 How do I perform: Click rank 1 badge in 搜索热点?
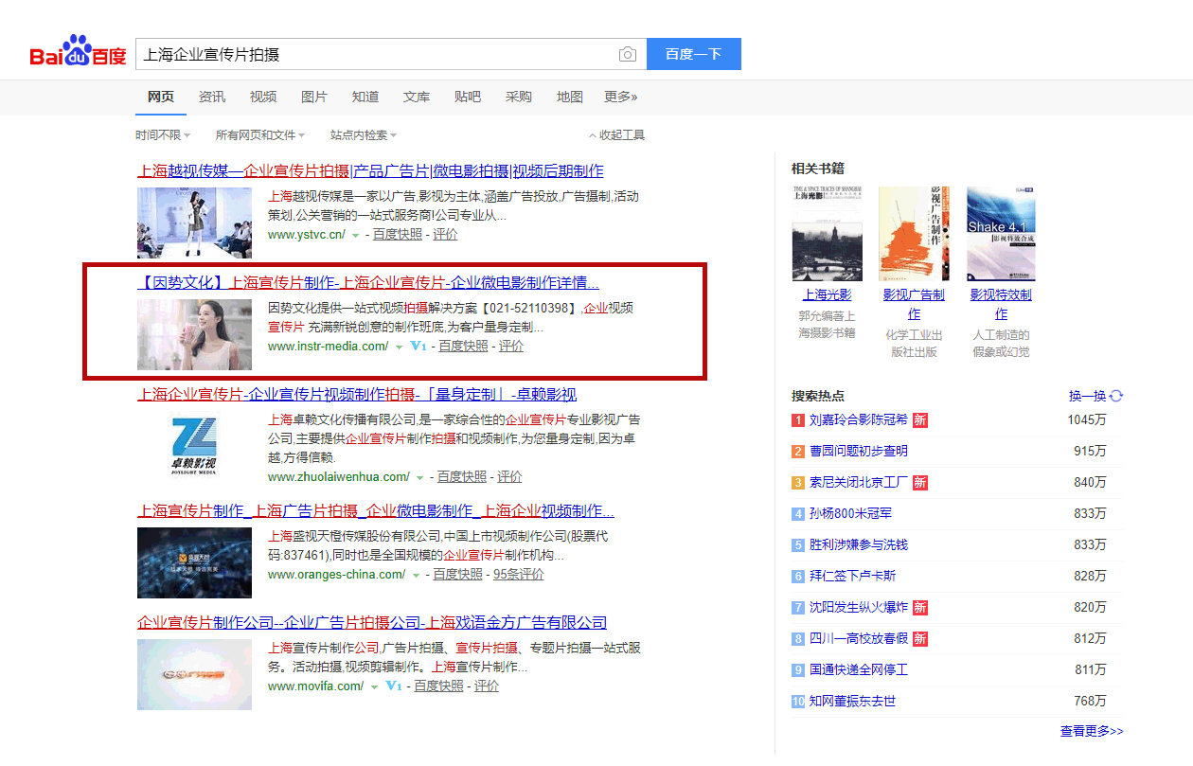(x=798, y=419)
